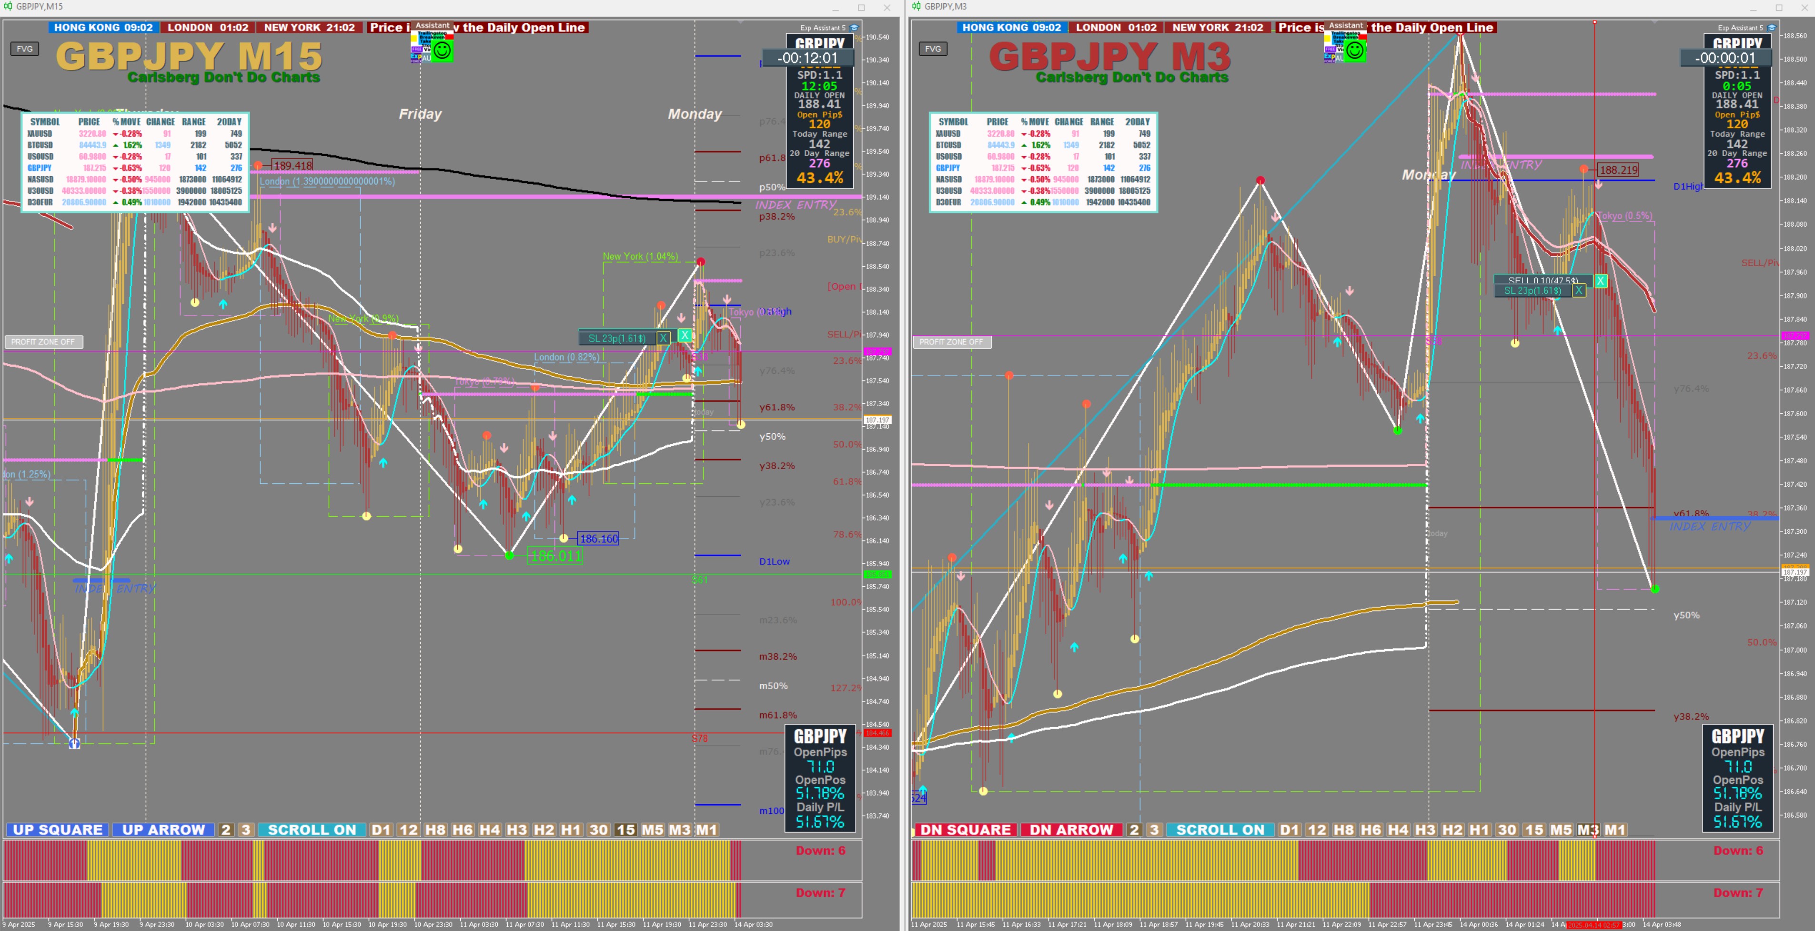Click green smiley face icon on M3 chart

coord(1354,50)
